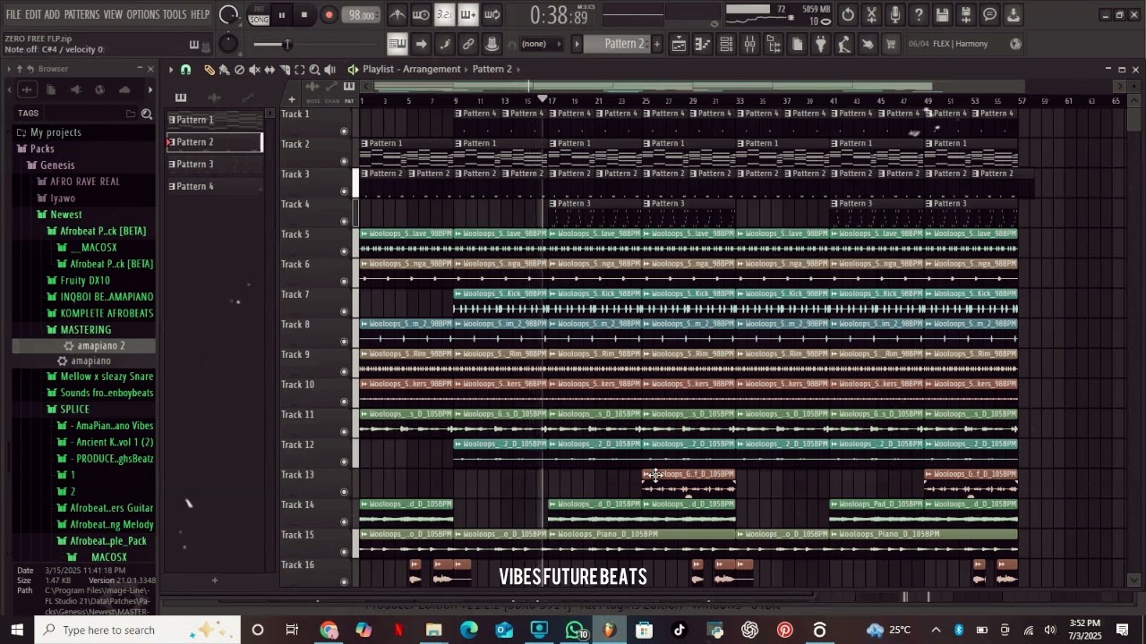
Task: Open the VIEW menu
Action: pyautogui.click(x=113, y=14)
